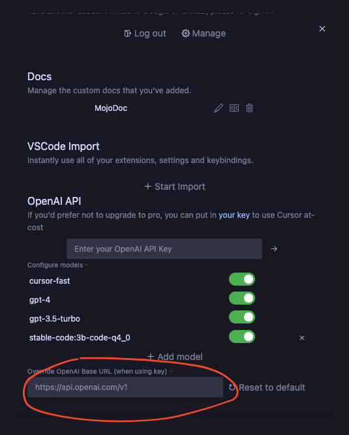Click the Reset to default refresh icon

(232, 387)
